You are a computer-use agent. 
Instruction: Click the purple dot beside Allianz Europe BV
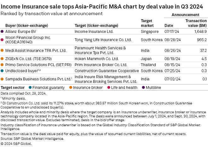pos(2,32)
